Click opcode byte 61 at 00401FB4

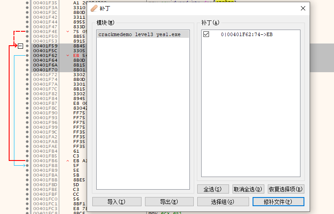coord(76,151)
